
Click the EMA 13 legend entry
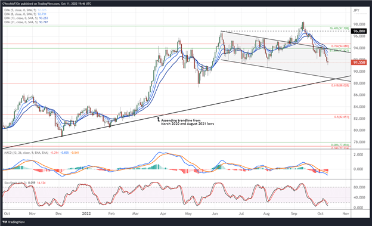26,18
